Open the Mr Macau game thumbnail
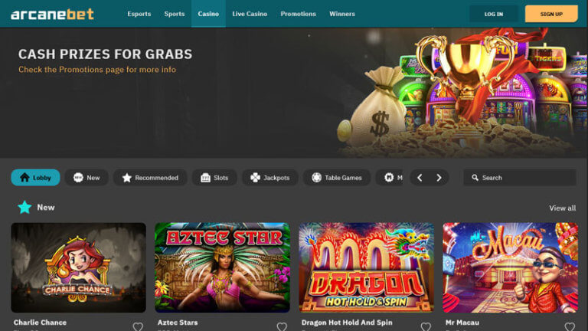The width and height of the screenshot is (588, 331). 510,267
